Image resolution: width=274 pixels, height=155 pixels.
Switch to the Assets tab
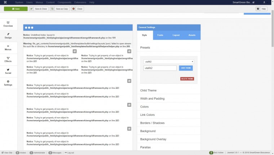[192, 35]
